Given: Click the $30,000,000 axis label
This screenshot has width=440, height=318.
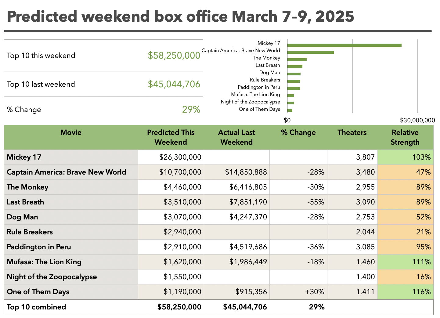Looking at the screenshot, I should point(417,120).
